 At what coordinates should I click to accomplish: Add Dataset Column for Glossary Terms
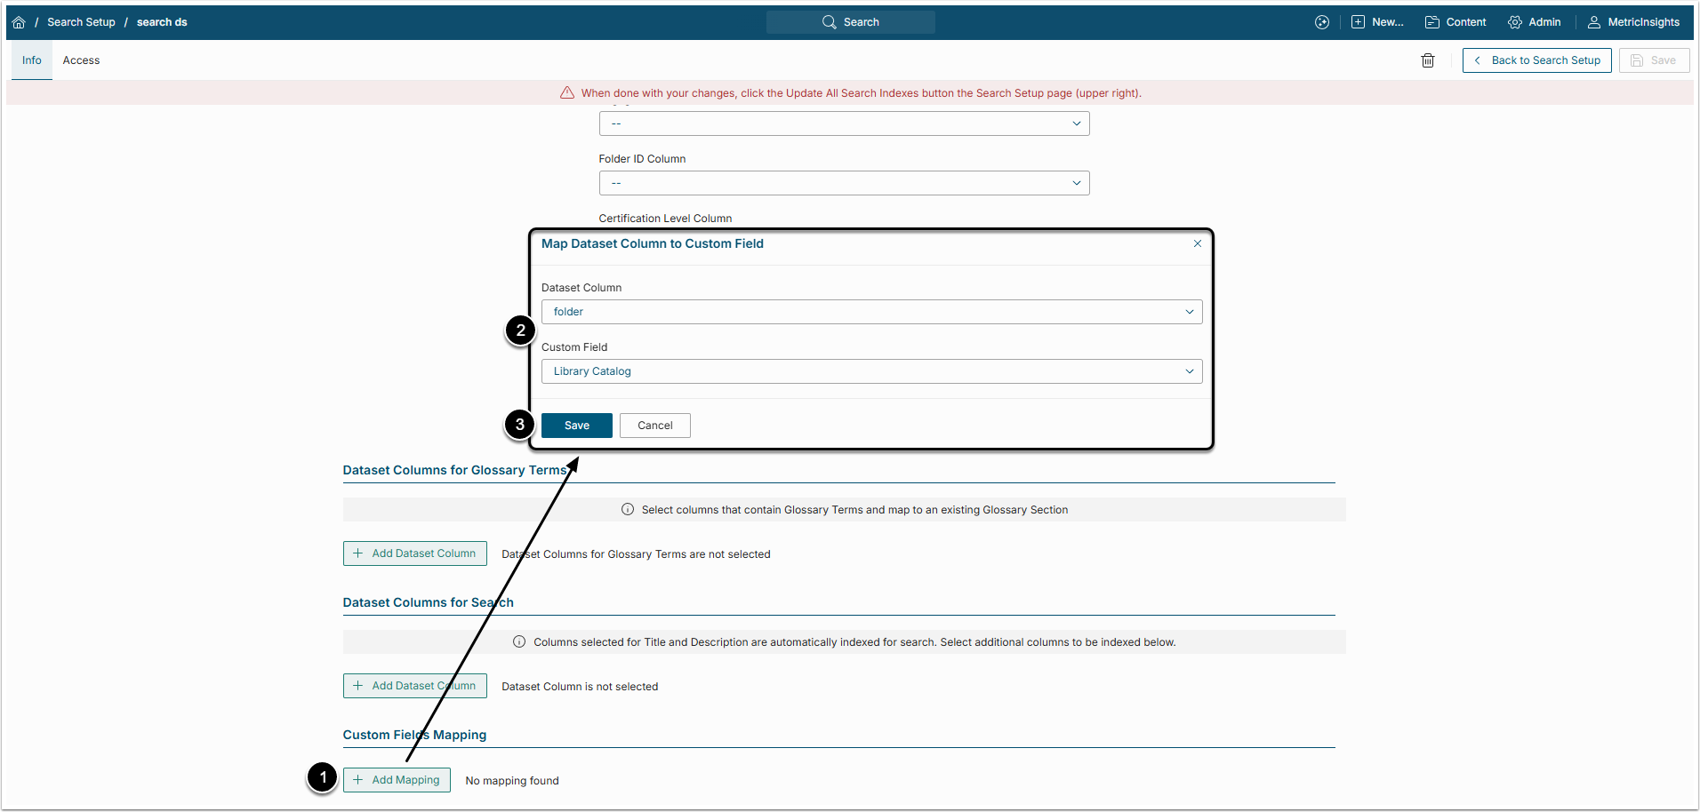(x=415, y=553)
